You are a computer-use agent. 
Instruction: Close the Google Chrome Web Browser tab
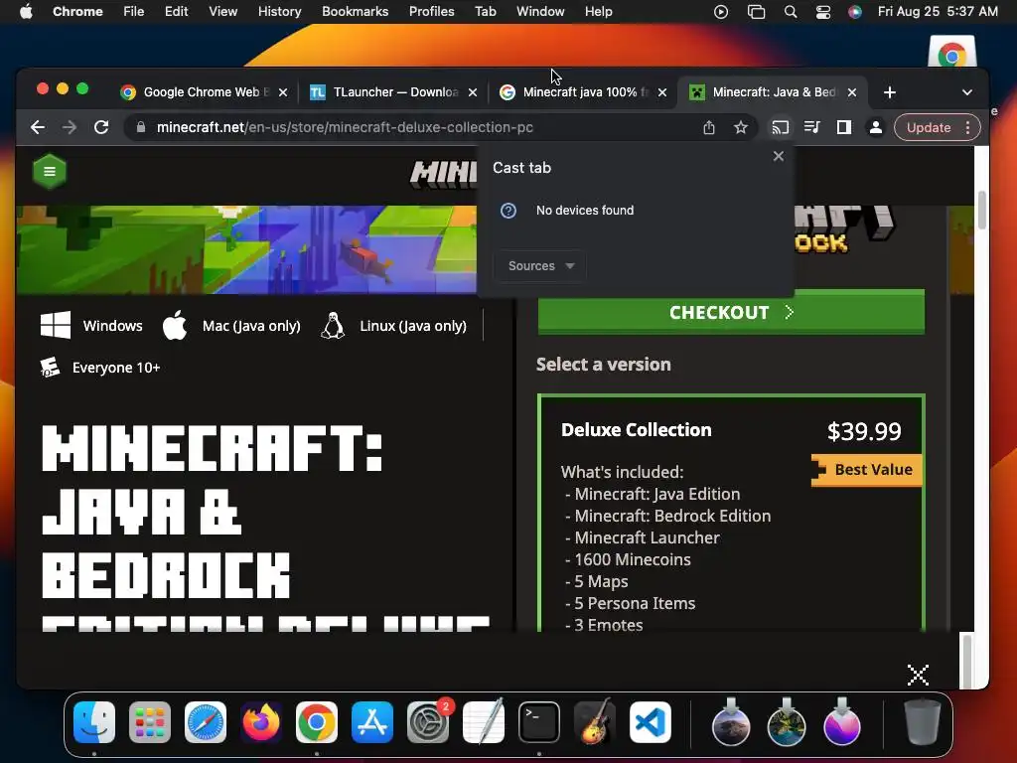click(283, 92)
